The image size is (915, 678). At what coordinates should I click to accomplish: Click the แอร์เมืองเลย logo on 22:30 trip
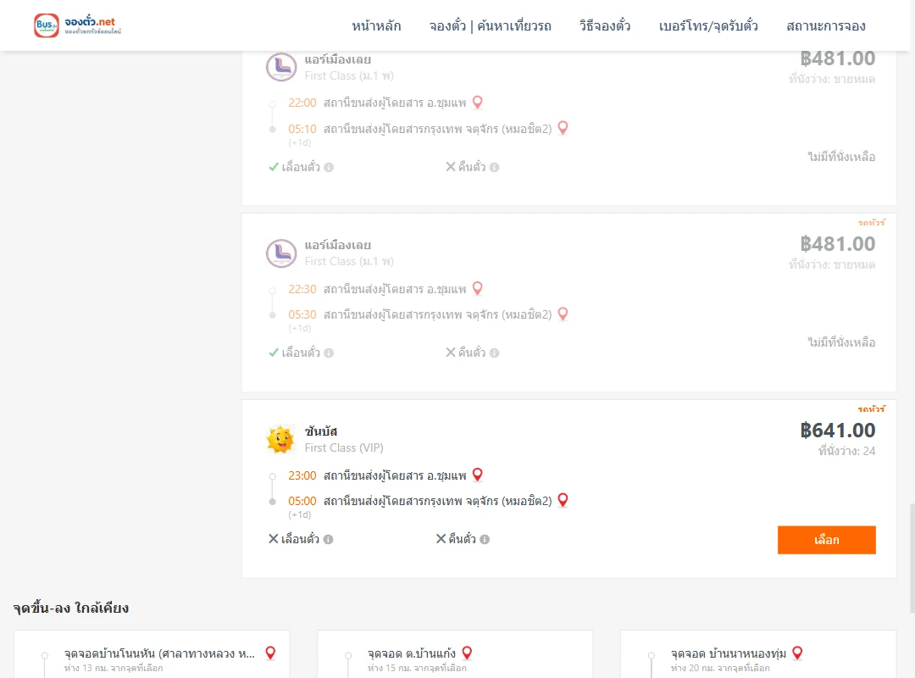pyautogui.click(x=281, y=253)
